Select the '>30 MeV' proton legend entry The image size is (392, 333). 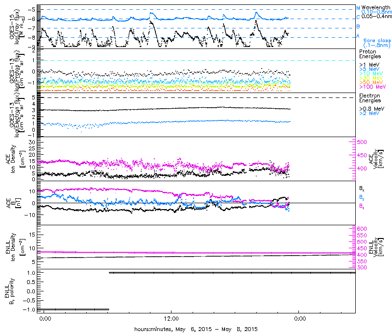pos(371,78)
